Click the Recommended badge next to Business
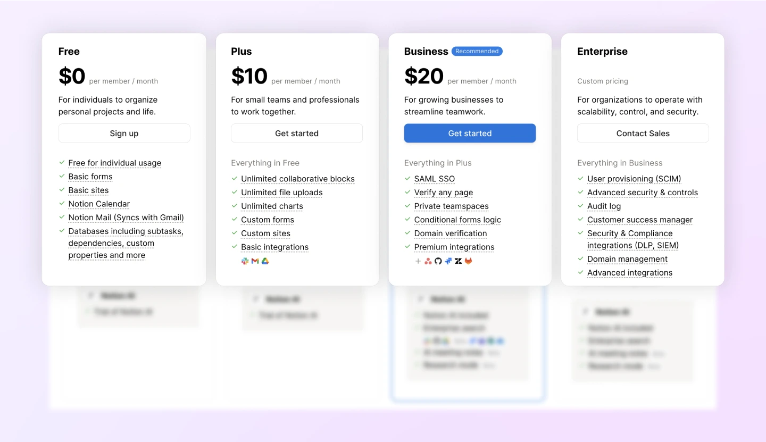Screen dimensions: 766x442 tap(477, 51)
